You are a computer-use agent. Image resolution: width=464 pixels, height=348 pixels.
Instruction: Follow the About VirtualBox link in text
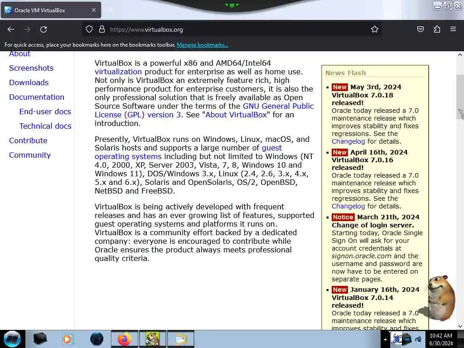[236, 115]
